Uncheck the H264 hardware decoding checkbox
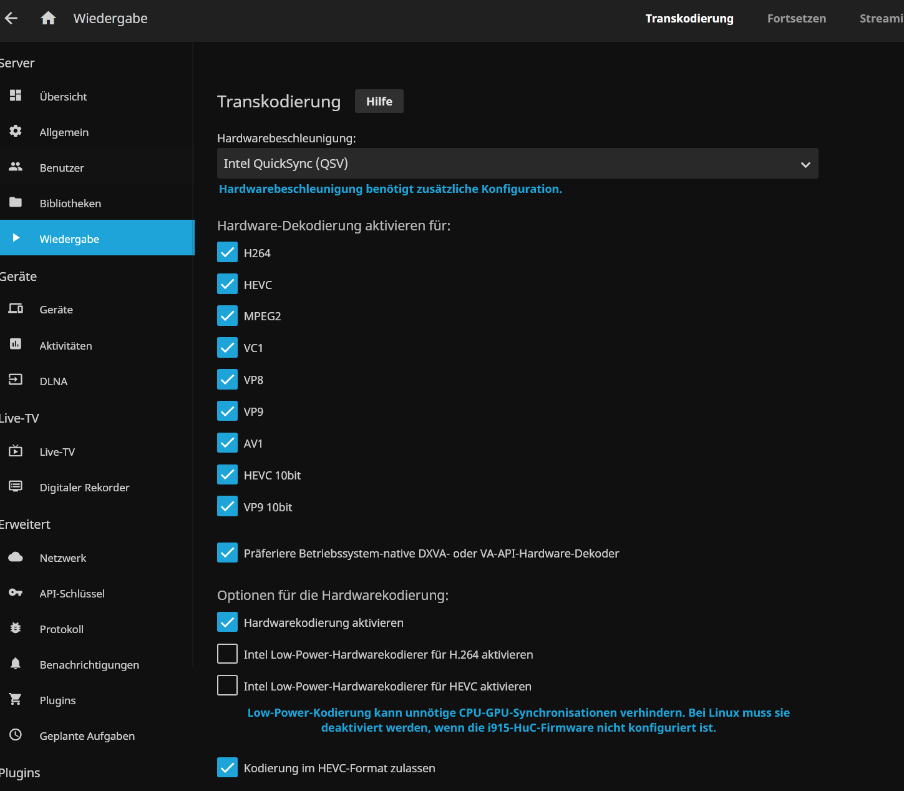 [x=227, y=252]
